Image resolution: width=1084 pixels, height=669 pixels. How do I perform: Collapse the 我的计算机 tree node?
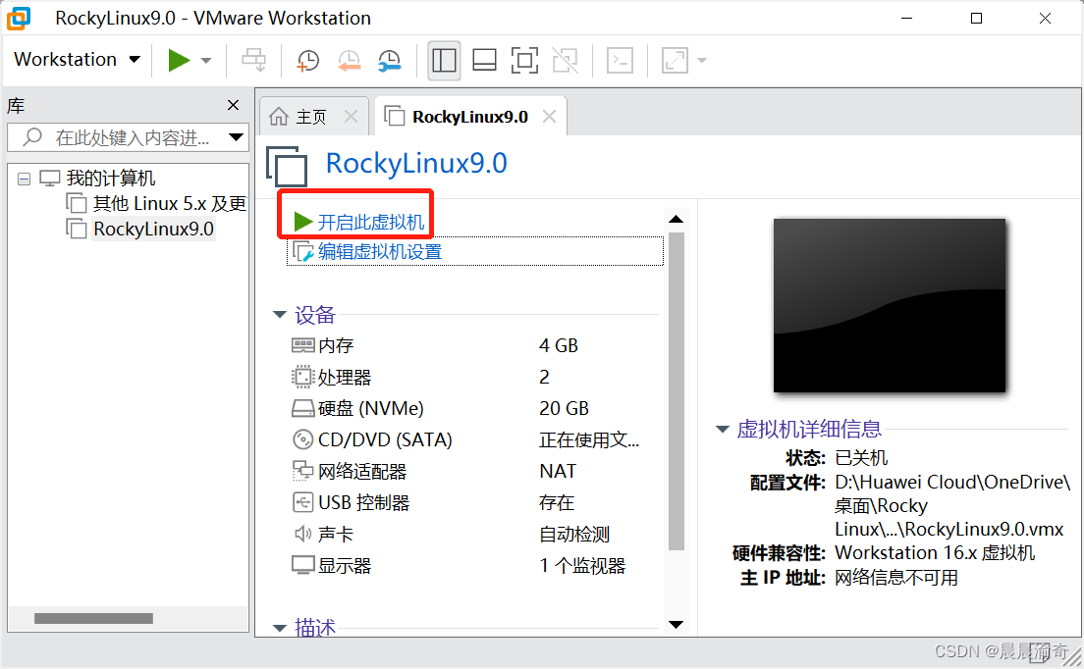[x=25, y=180]
